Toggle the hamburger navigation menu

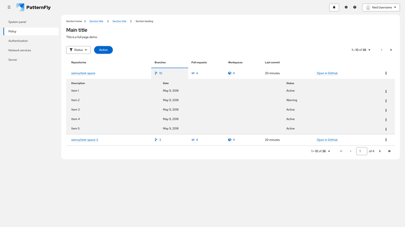(x=9, y=8)
